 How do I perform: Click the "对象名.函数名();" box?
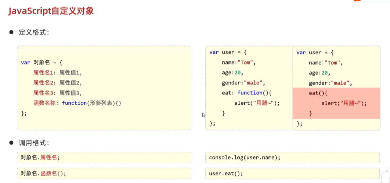point(104,173)
